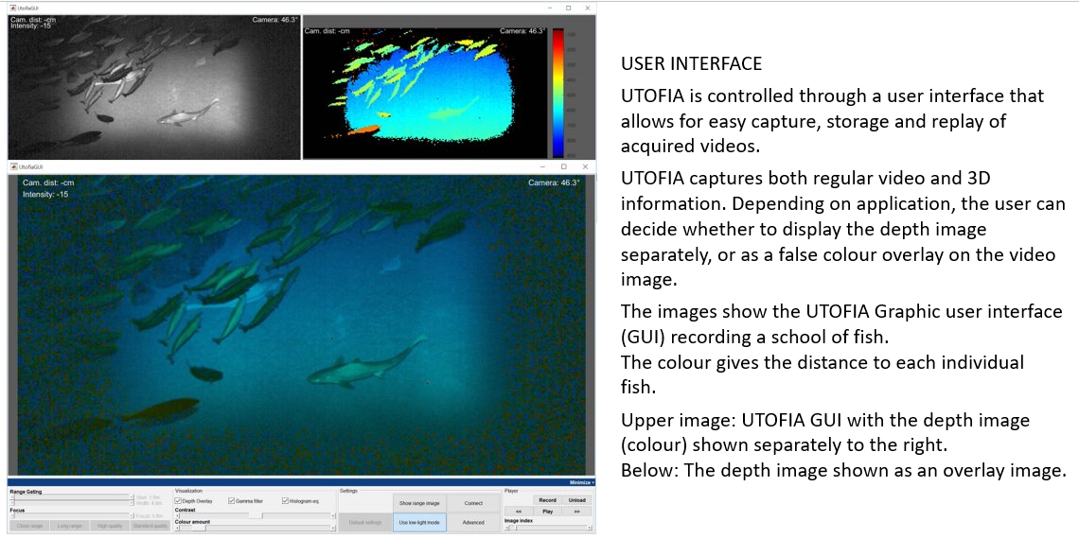Image resolution: width=1079 pixels, height=539 pixels.
Task: Start recording with Record button
Action: pos(547,500)
